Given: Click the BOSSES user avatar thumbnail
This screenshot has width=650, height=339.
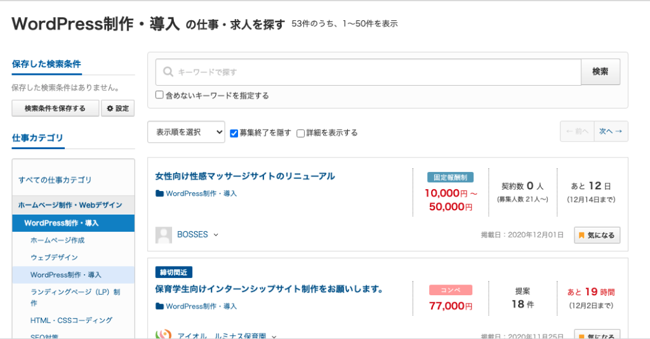Looking at the screenshot, I should click(164, 235).
